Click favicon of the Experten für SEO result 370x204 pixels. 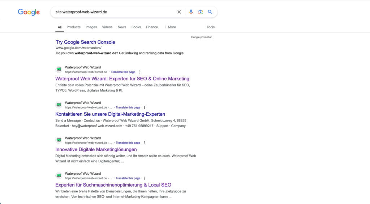(59, 69)
